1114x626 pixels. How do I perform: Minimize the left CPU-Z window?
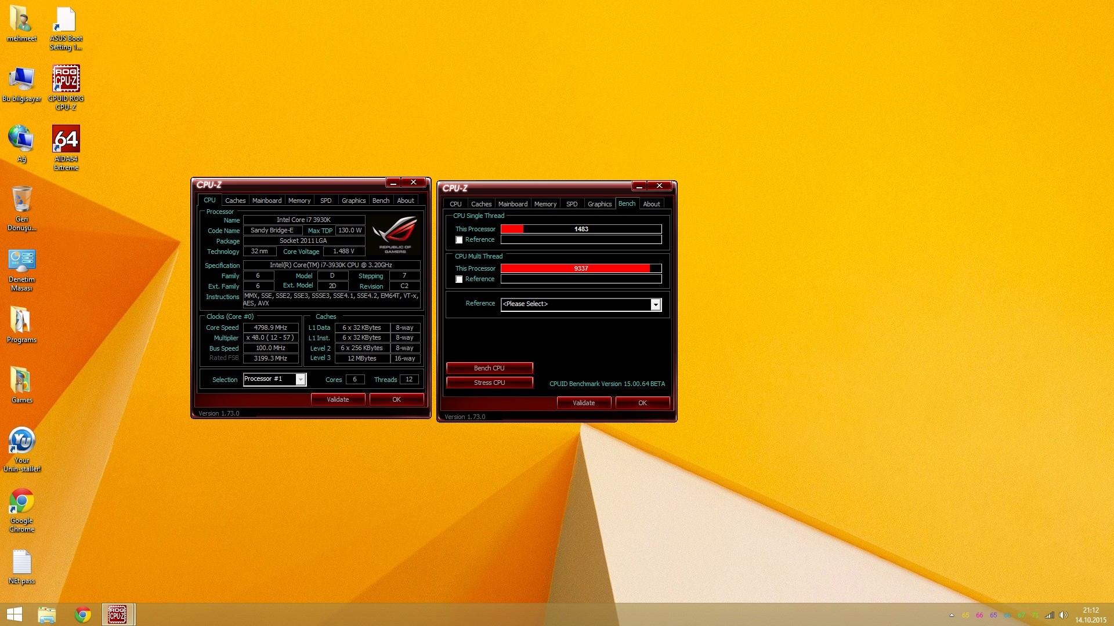coord(393,183)
